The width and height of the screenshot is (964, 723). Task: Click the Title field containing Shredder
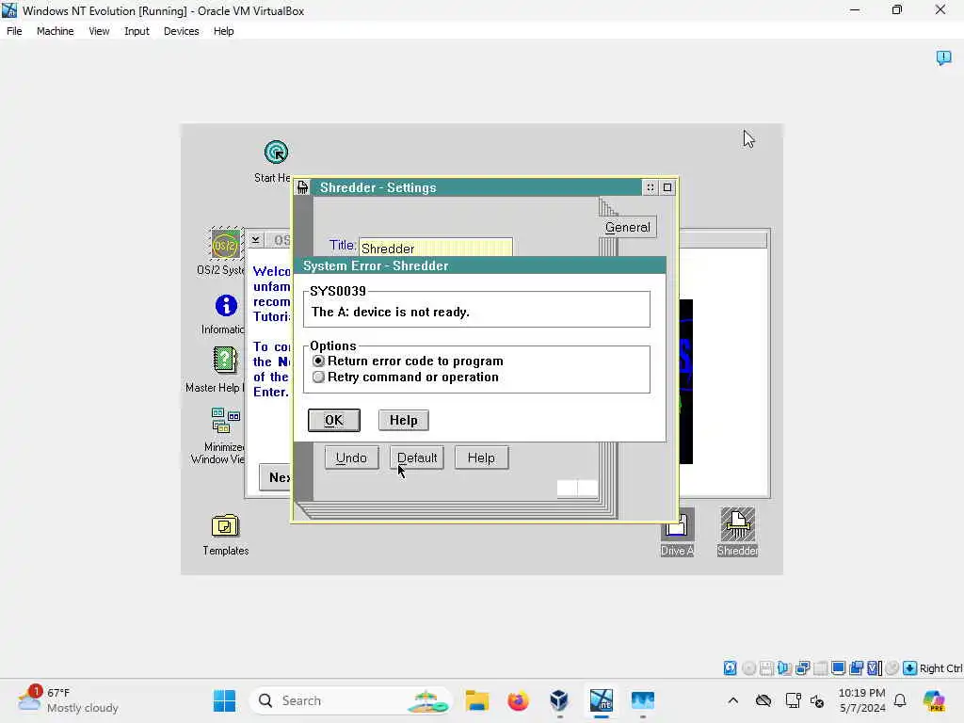[435, 248]
